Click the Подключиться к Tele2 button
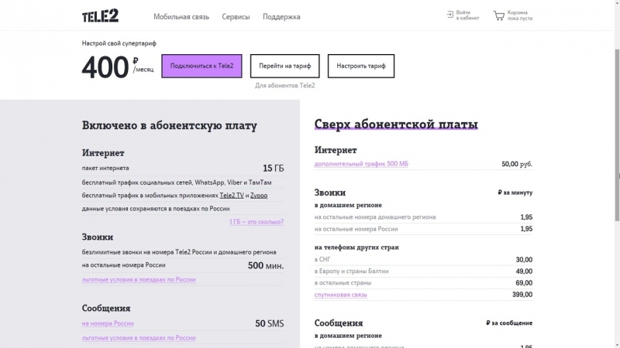 (201, 66)
